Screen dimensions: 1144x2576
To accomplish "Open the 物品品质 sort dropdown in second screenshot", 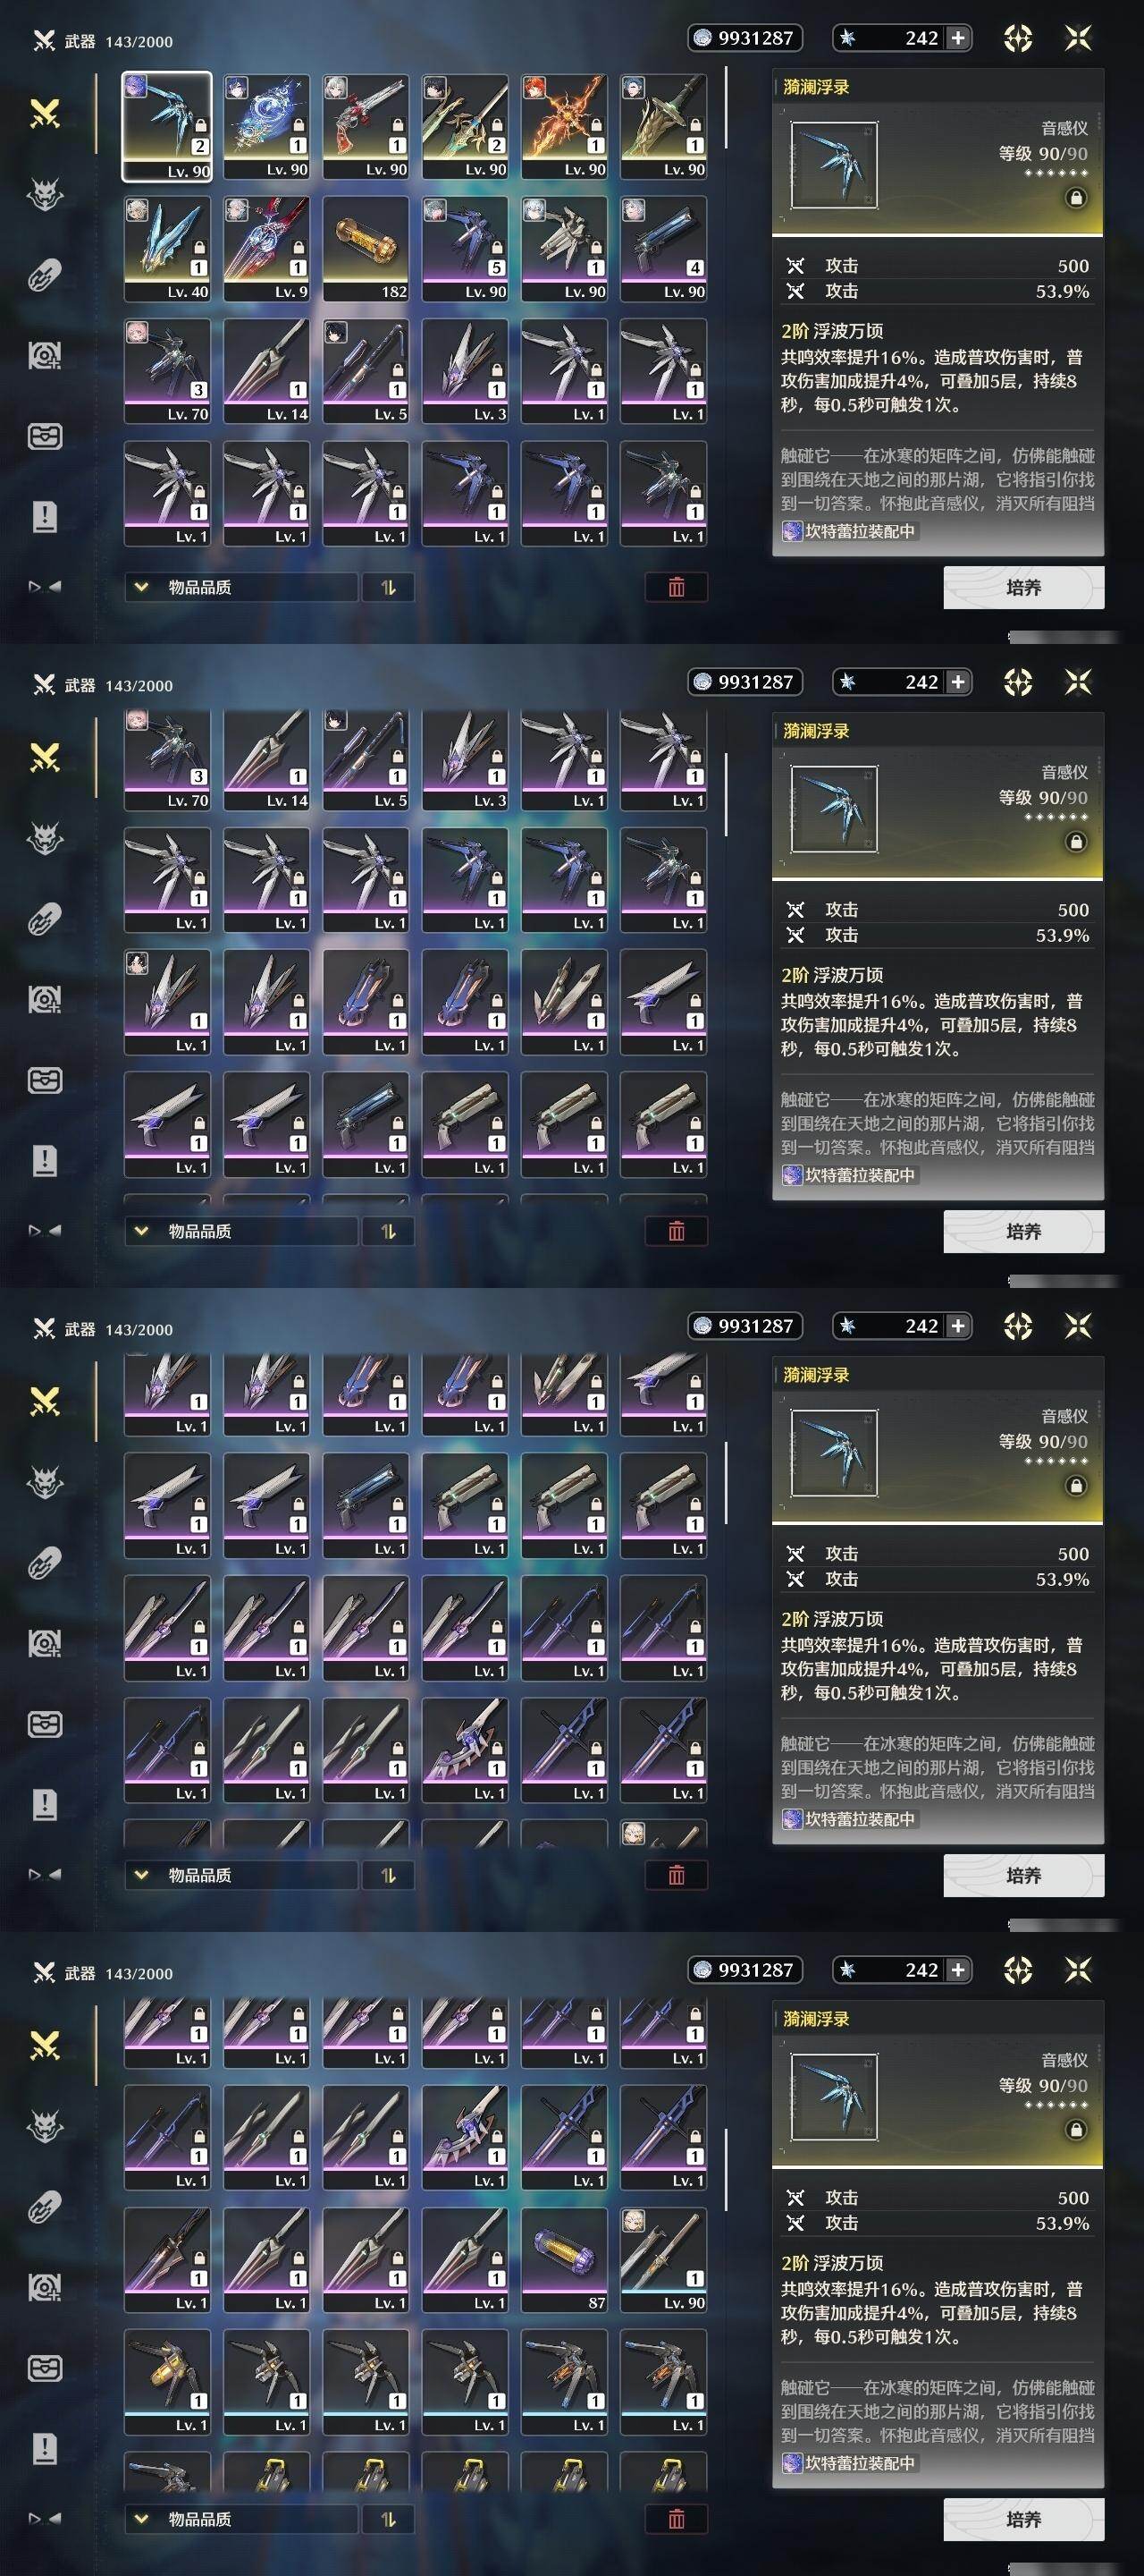I will 240,1231.
